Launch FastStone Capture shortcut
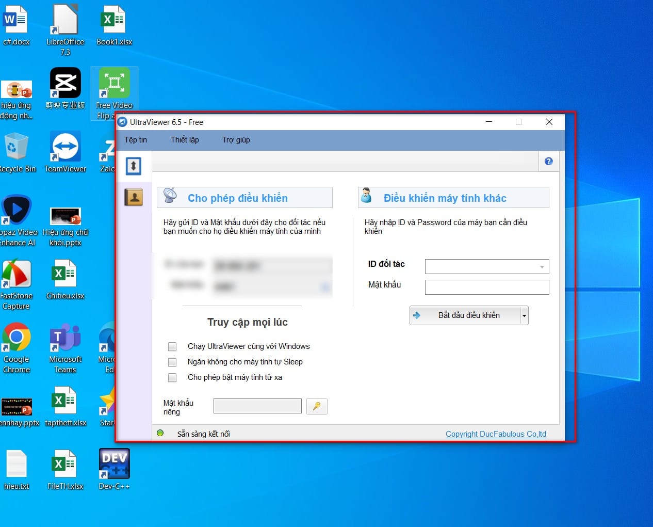Viewport: 653px width, 527px height. [x=16, y=284]
